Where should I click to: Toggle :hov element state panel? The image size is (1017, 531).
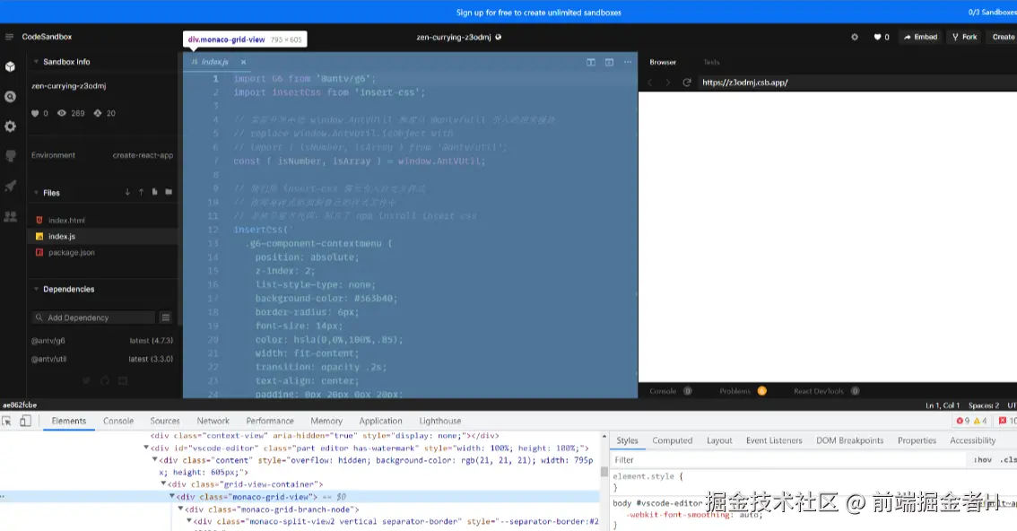click(x=983, y=459)
